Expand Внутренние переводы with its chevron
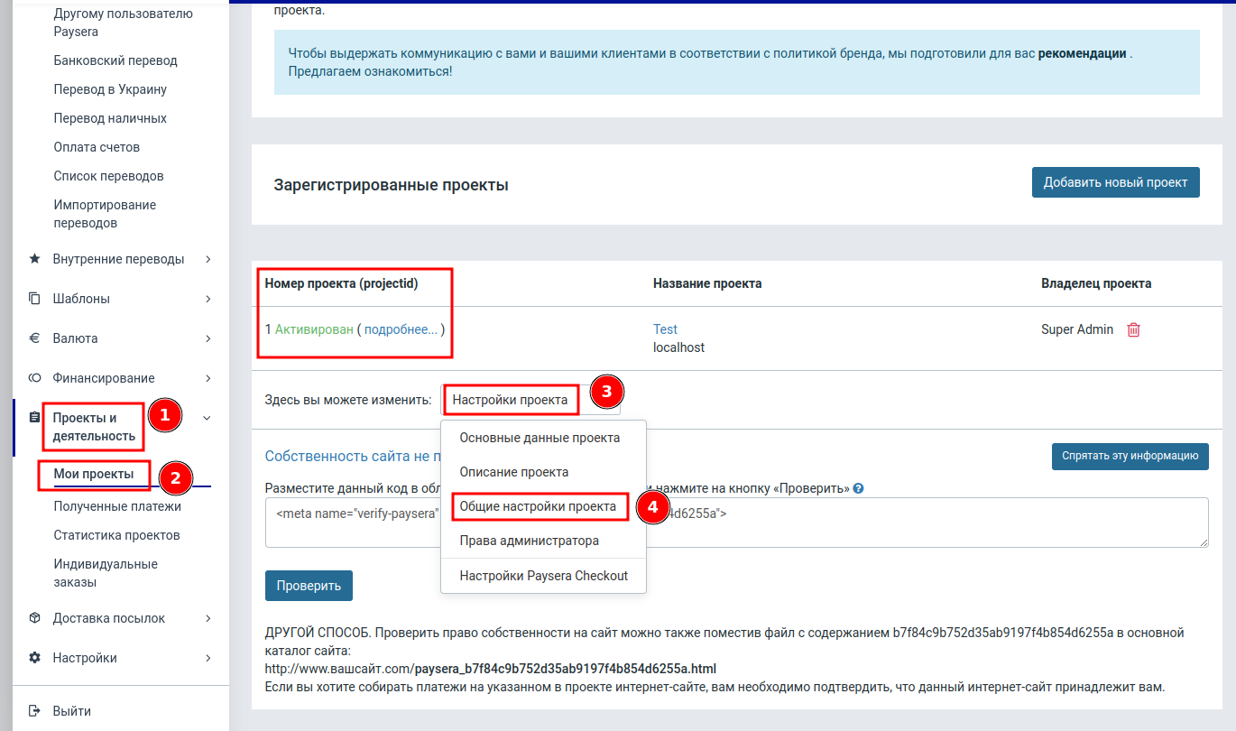 point(208,259)
